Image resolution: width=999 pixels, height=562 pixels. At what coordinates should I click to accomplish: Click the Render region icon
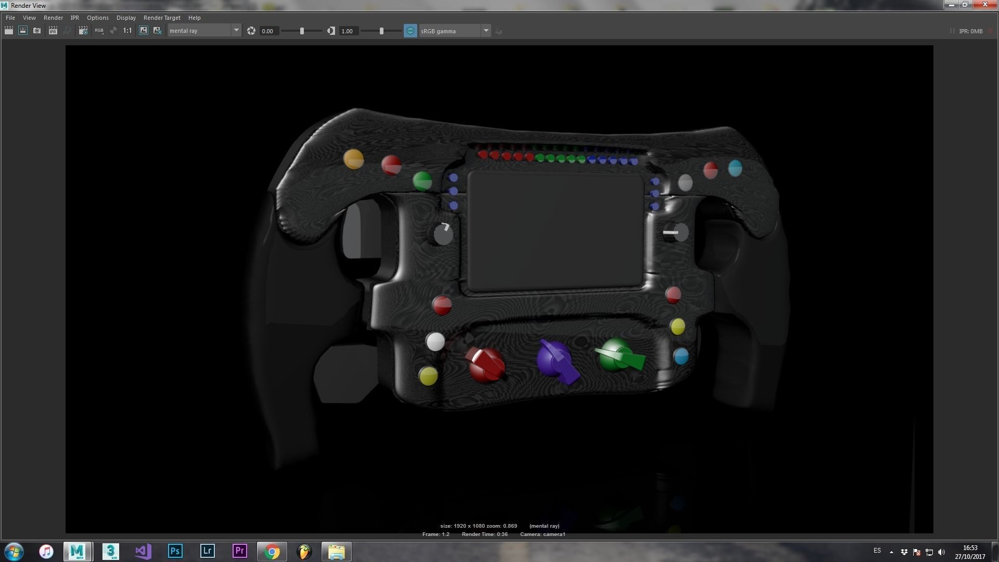pos(23,31)
